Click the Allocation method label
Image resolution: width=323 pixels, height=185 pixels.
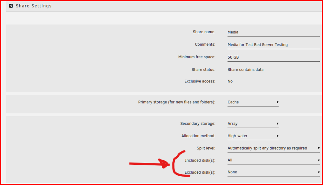(198, 136)
